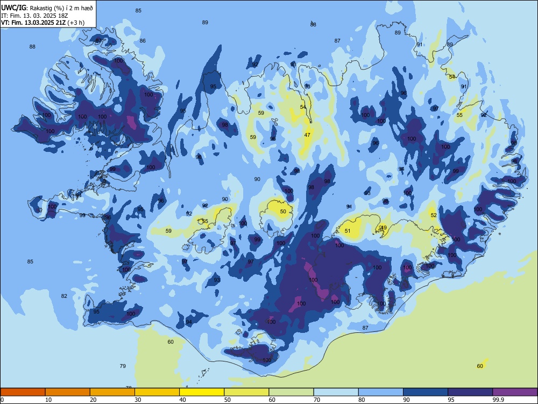Select the 80–90 light blue legend swatch
Viewport: 538px width, 404px height.
[381, 392]
